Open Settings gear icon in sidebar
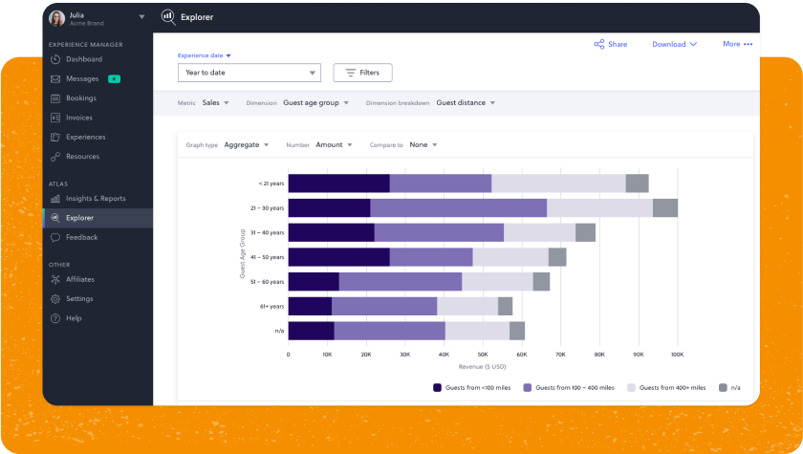This screenshot has width=803, height=454. click(x=55, y=298)
